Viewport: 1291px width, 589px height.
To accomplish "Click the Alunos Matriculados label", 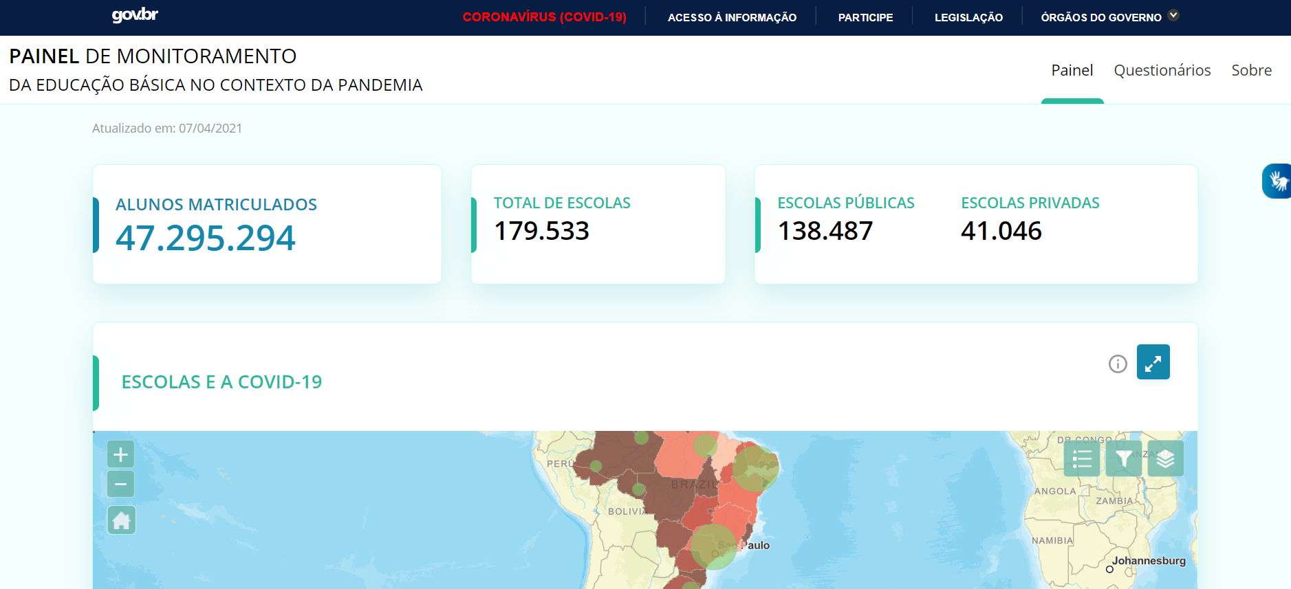I will coord(216,205).
